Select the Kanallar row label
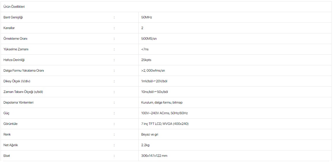This screenshot has width=333, height=162. [x=9, y=28]
